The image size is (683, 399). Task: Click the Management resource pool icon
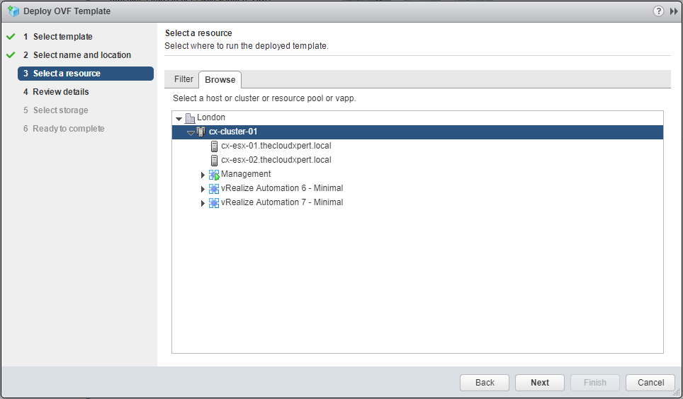point(214,175)
